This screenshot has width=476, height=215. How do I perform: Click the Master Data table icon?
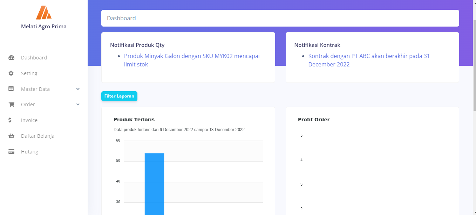pos(11,89)
